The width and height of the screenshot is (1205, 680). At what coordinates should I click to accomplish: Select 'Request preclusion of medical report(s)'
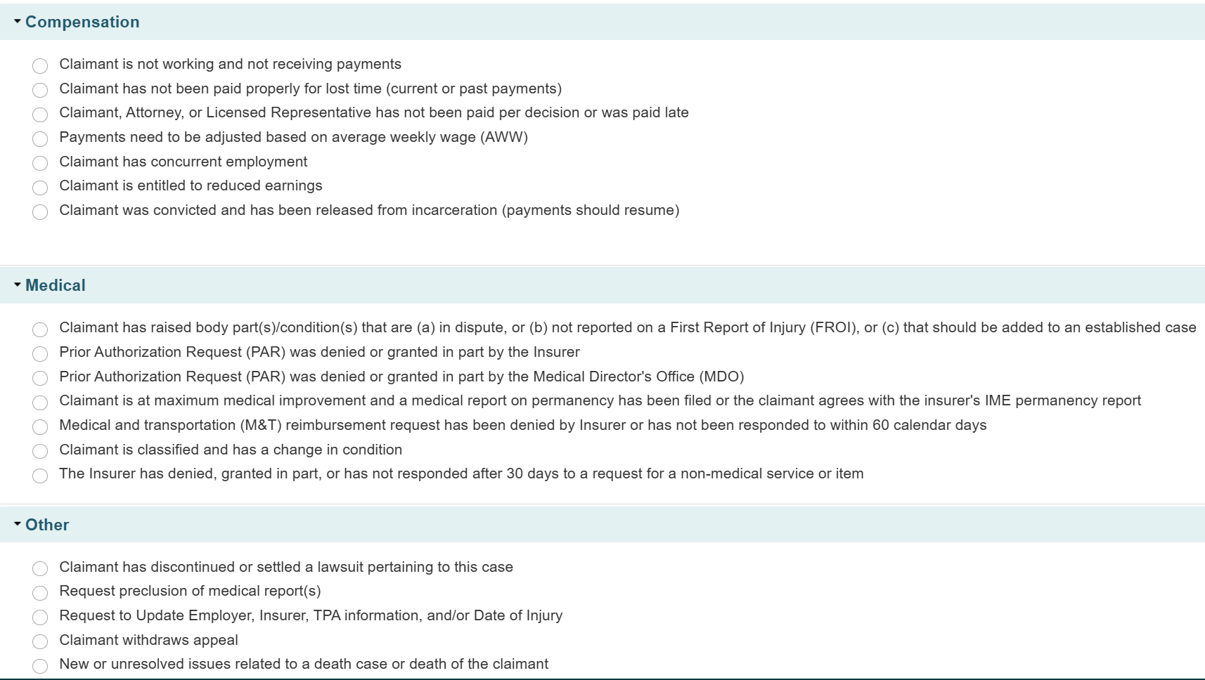coord(40,592)
